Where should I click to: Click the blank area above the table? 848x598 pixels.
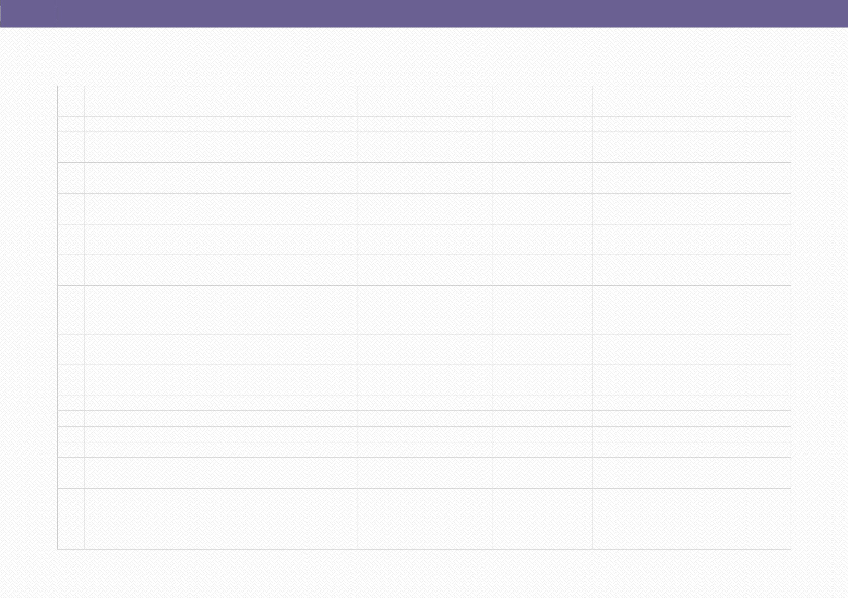[424, 57]
